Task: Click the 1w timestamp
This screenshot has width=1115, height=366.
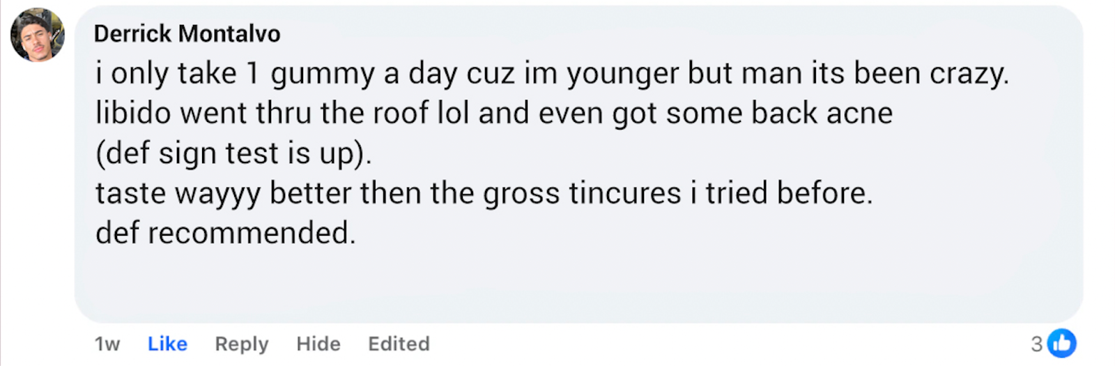Action: pyautogui.click(x=107, y=344)
